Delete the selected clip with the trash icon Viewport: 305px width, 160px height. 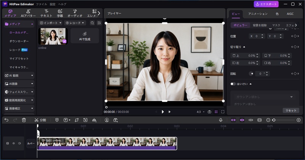coord(24,120)
